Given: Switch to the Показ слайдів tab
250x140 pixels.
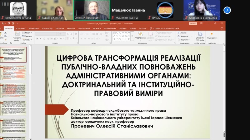Looking at the screenshot, I should 84,28.
